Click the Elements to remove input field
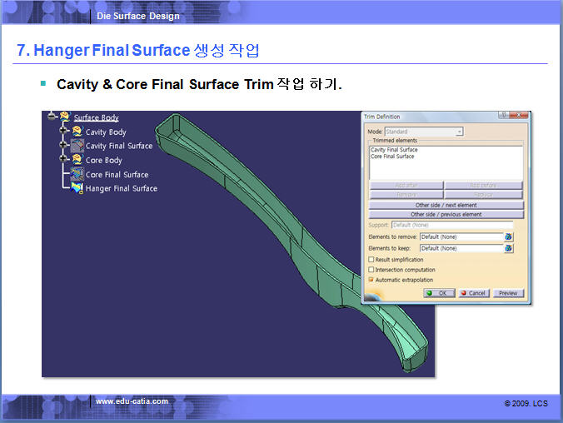 (x=461, y=236)
